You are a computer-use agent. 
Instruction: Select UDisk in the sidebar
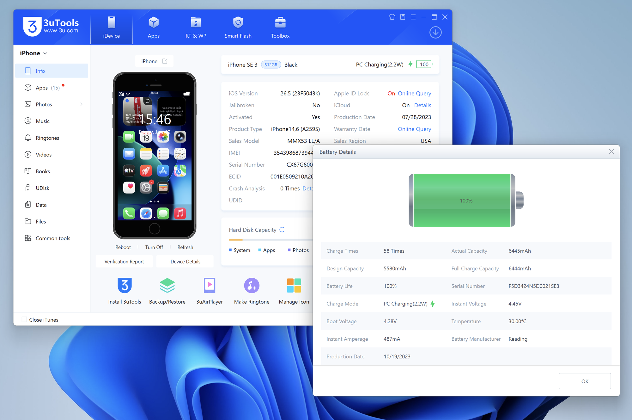tap(52, 188)
